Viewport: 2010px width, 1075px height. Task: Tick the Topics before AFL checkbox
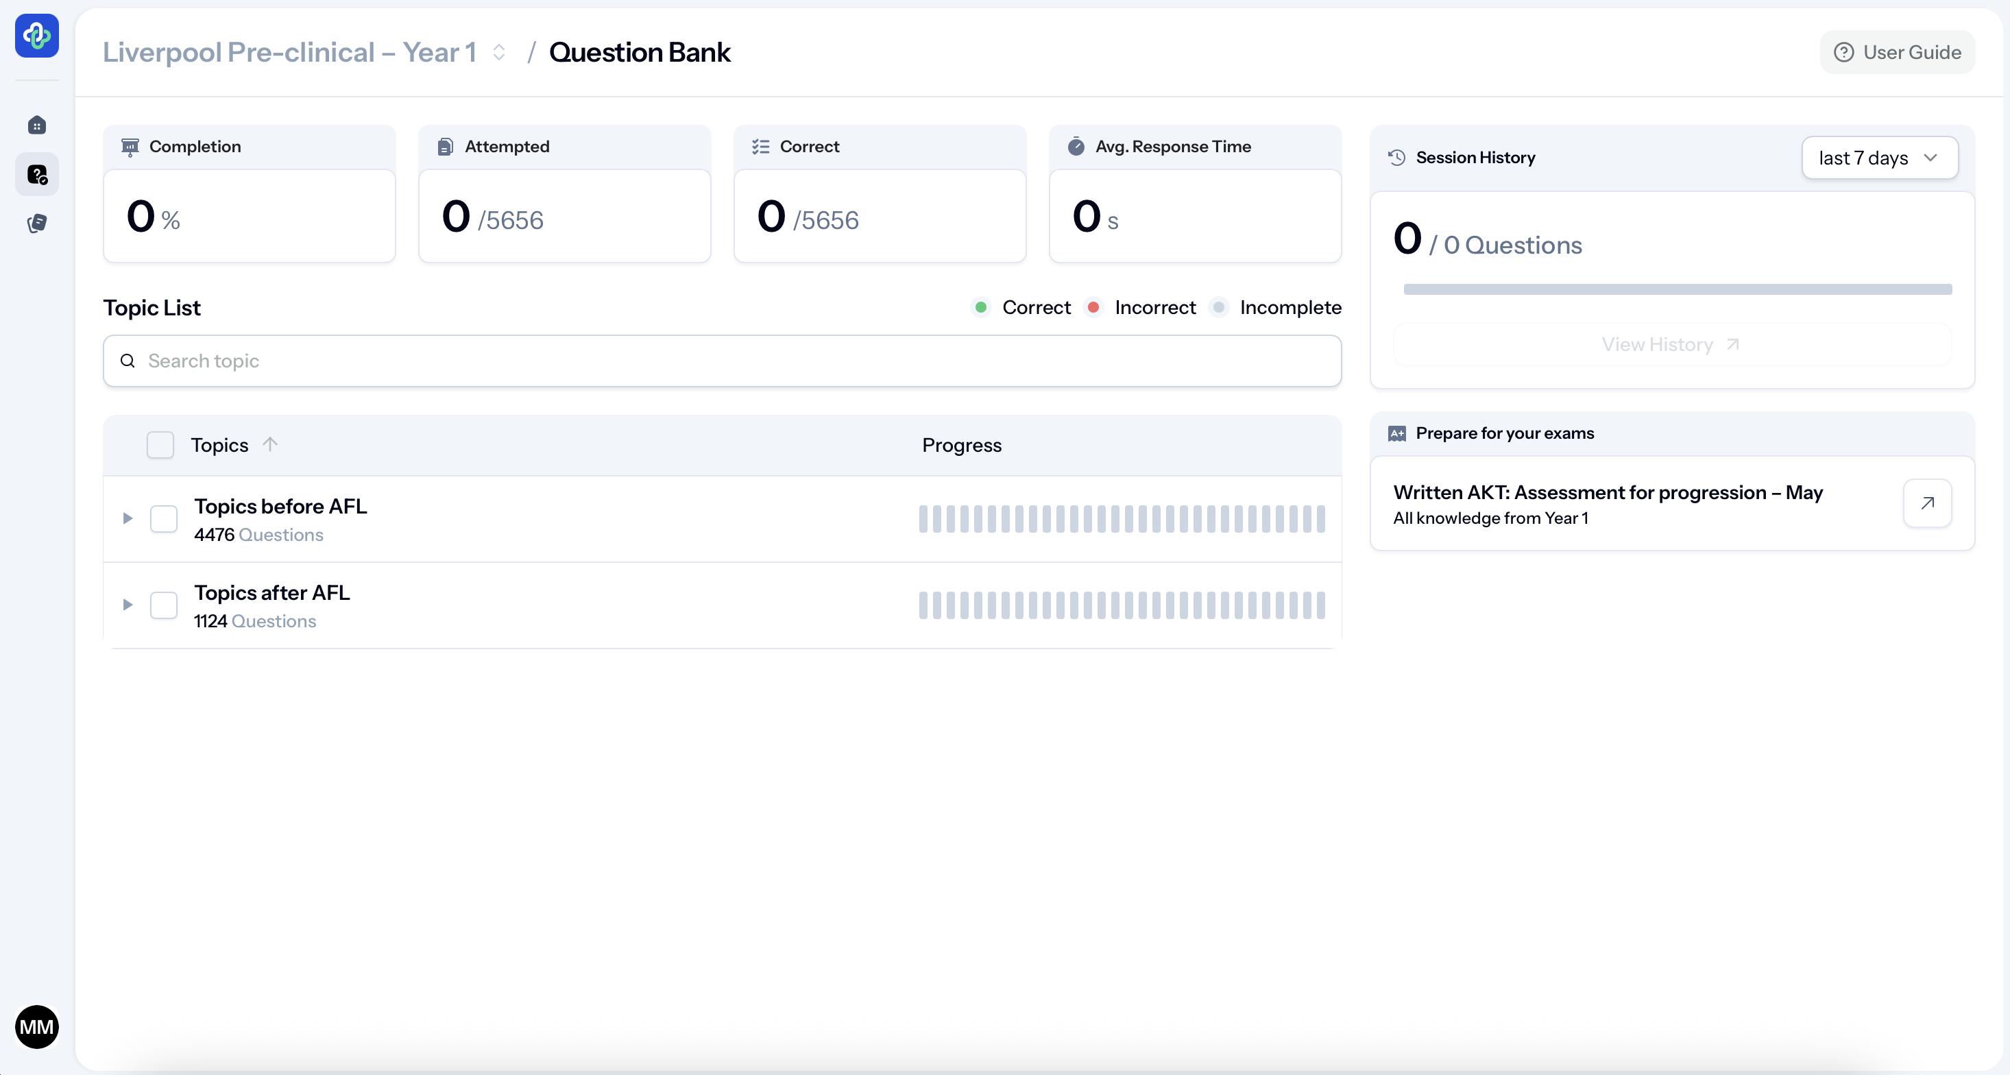163,519
